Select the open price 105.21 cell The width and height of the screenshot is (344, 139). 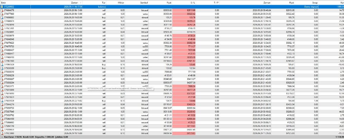(x=169, y=18)
